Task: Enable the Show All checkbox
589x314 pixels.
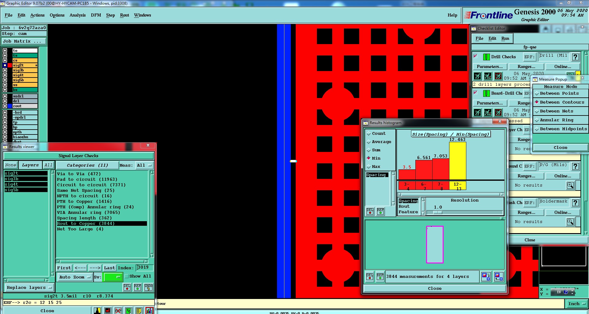Action: [126, 276]
